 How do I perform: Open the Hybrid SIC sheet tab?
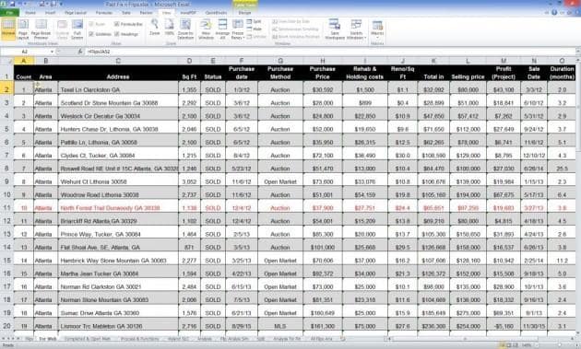pos(178,339)
